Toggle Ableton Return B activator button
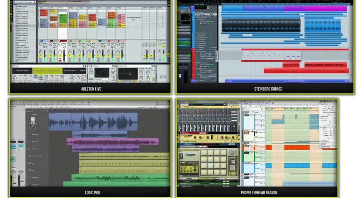Screen dimensions: 363x198 [152, 56]
